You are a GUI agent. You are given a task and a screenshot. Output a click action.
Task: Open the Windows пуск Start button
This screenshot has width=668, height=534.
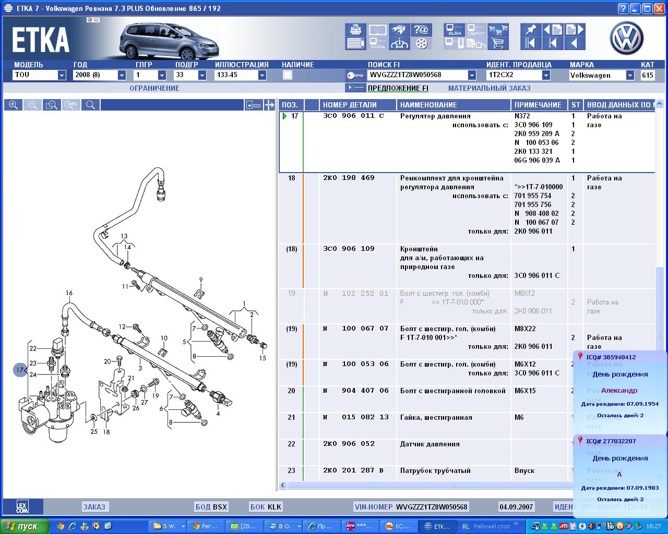(x=25, y=526)
